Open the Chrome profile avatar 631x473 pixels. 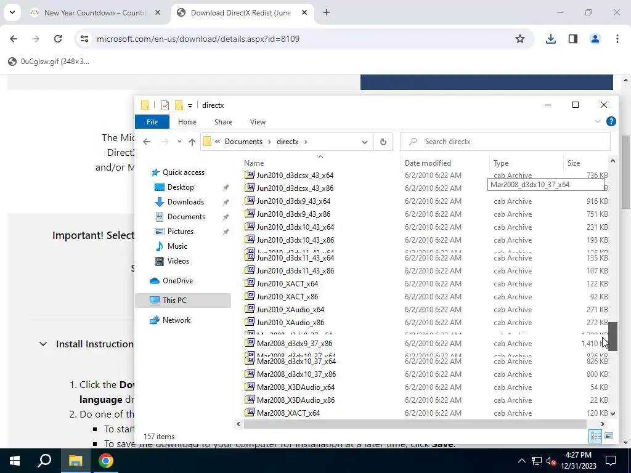(595, 39)
